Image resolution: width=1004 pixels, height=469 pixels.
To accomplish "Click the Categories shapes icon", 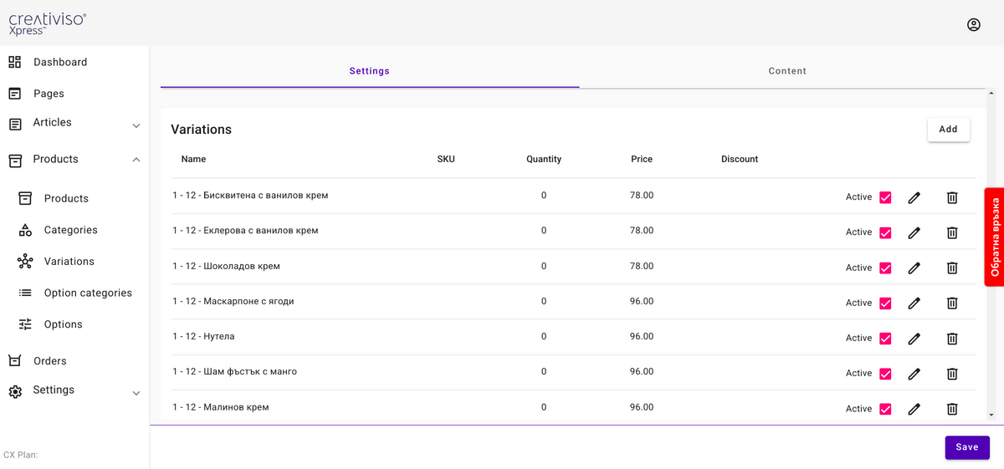I will pos(26,230).
